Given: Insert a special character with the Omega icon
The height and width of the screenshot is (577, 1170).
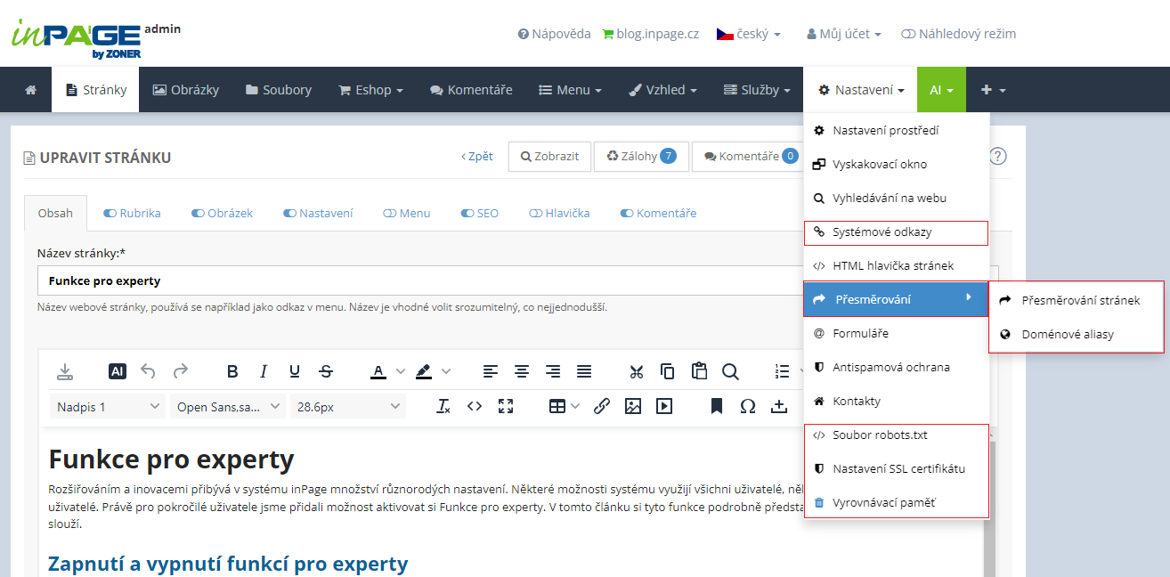Looking at the screenshot, I should click(x=748, y=406).
